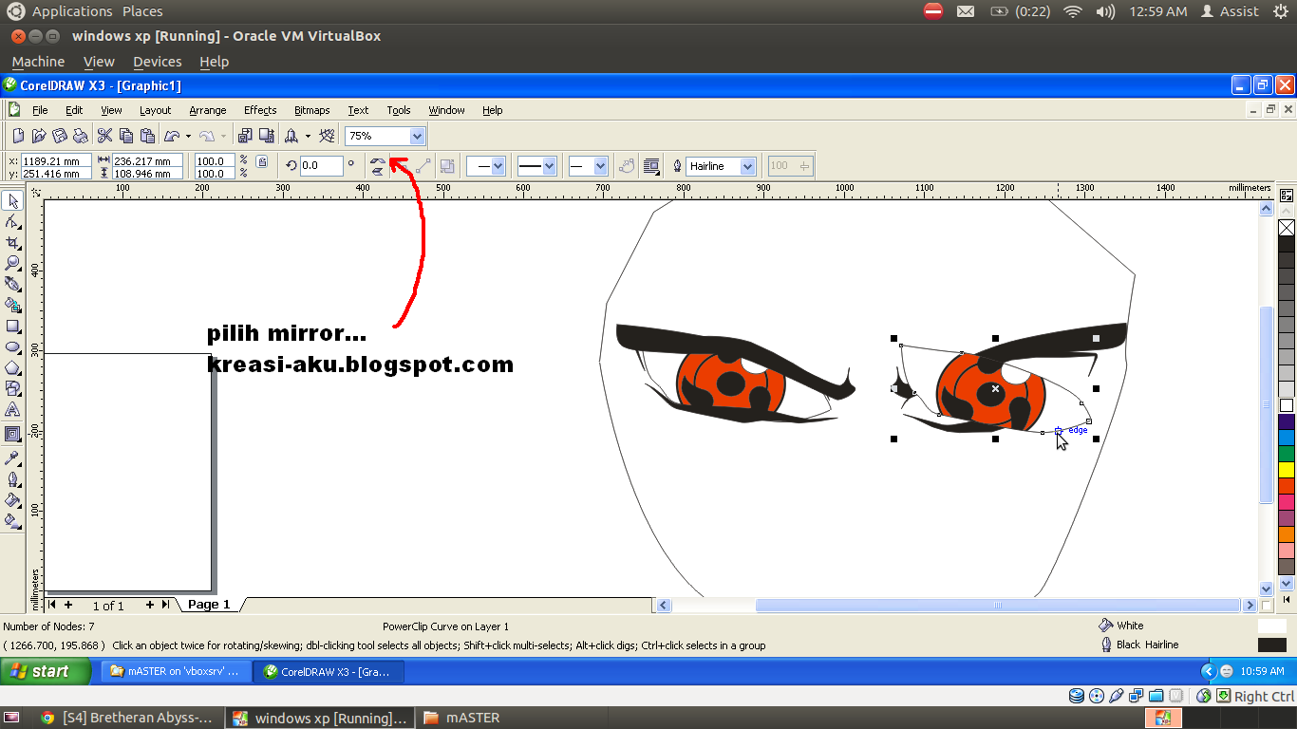Click the Cut scissors icon

click(x=105, y=136)
